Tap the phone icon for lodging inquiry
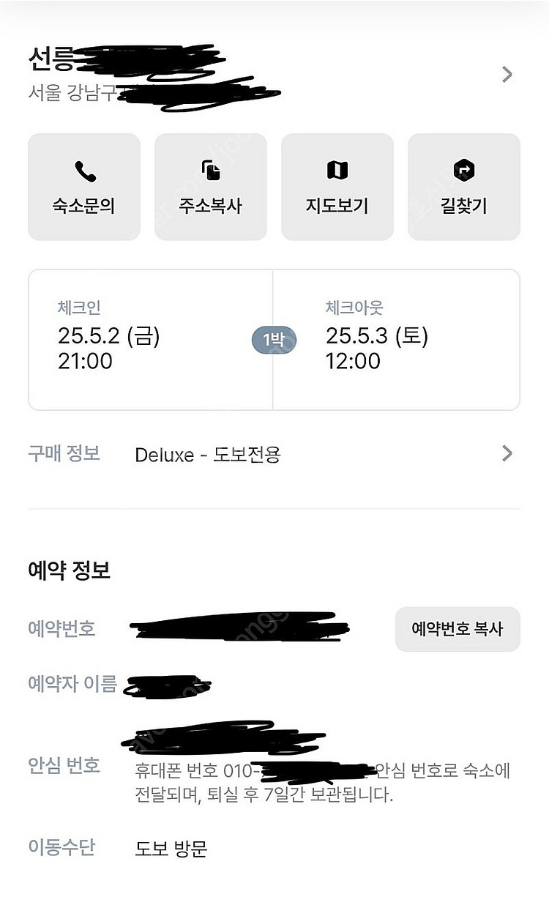This screenshot has width=549, height=897. (x=84, y=171)
